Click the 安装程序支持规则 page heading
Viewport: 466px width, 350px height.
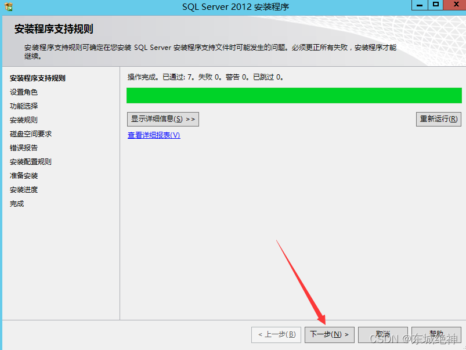54,29
